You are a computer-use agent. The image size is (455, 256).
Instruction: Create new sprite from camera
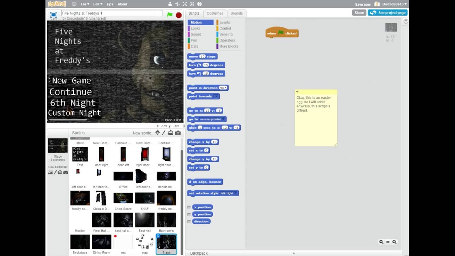pos(178,133)
